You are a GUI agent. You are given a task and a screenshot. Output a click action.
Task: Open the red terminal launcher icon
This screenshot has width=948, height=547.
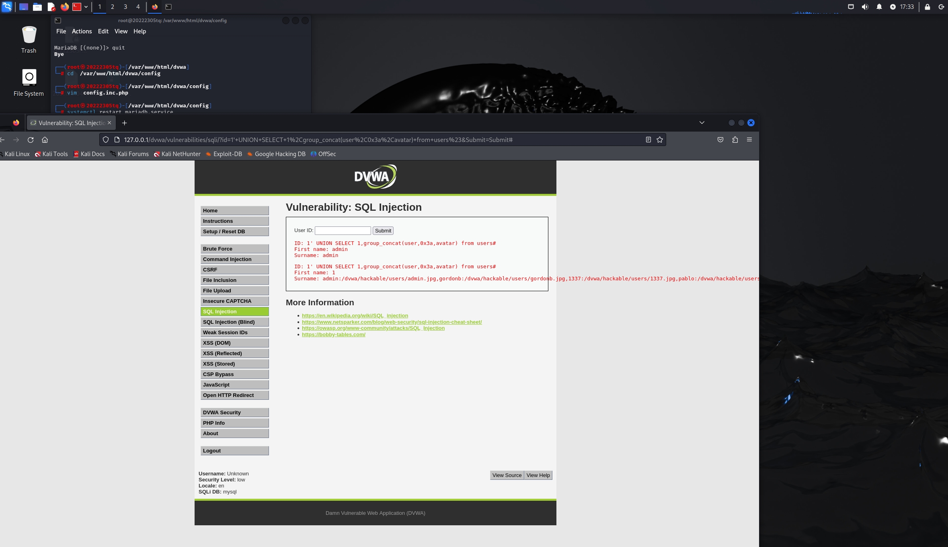[x=77, y=7]
